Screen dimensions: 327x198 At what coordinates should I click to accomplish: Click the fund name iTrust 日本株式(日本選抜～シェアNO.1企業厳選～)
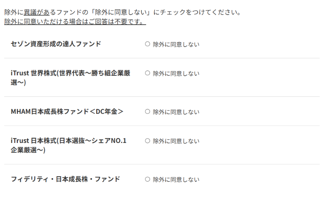69,145
